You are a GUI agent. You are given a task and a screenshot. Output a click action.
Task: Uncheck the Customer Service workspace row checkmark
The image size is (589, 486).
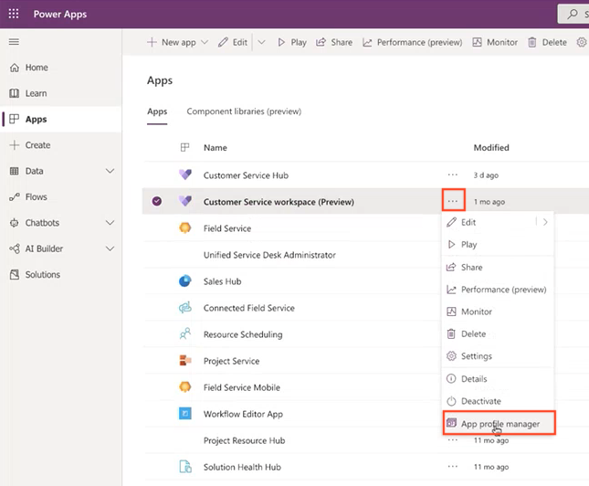click(157, 202)
